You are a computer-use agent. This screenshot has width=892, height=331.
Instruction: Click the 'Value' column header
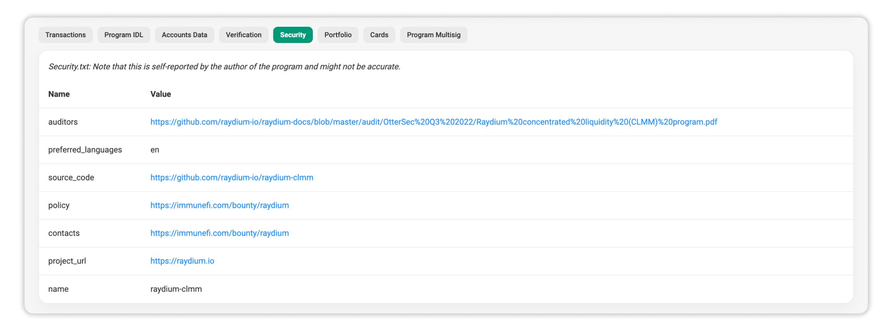(161, 94)
